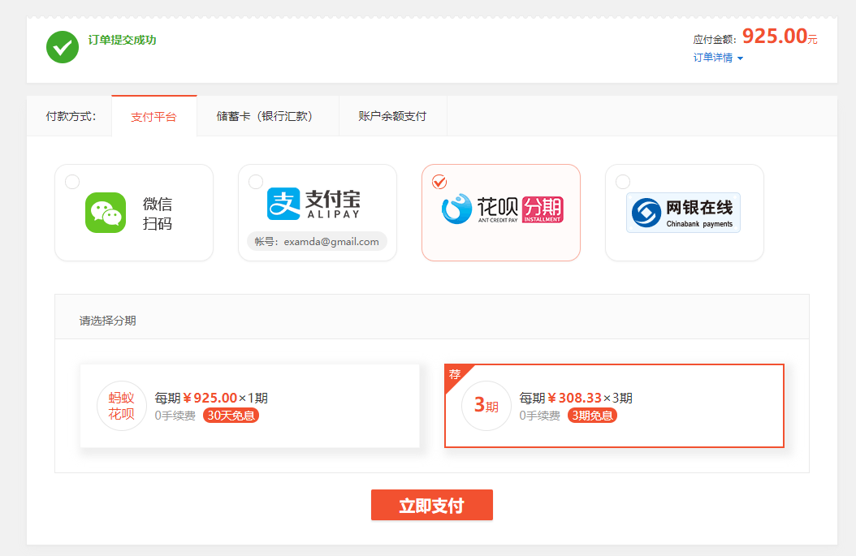This screenshot has height=556, width=856.
Task: Click the 荐 recommended corner badge
Action: (x=455, y=375)
